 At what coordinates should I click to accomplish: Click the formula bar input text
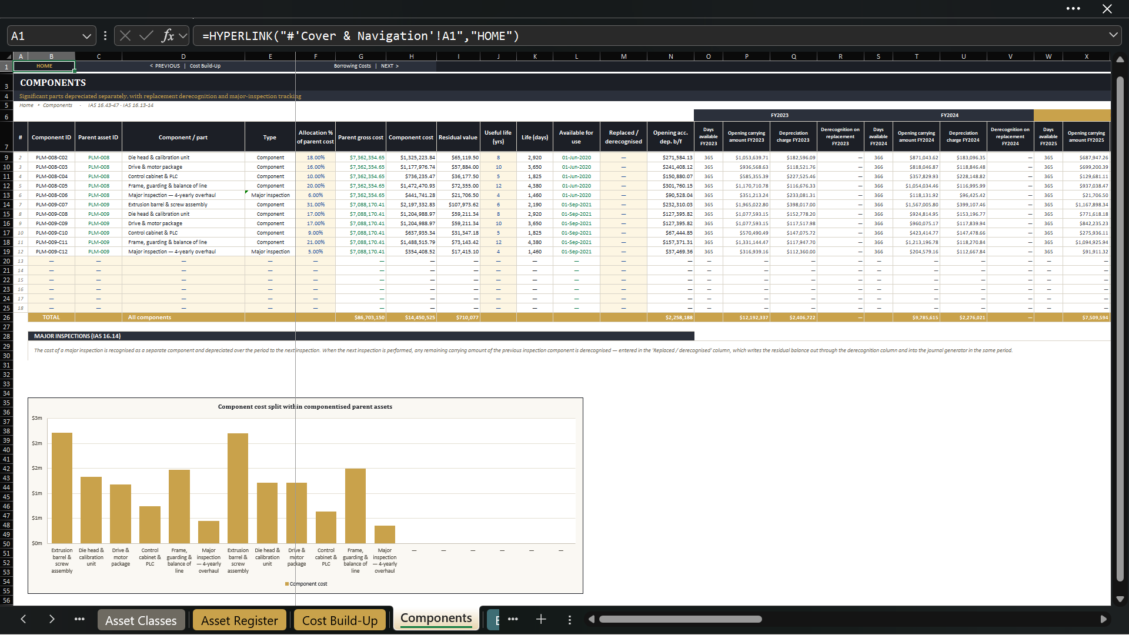[x=360, y=36]
